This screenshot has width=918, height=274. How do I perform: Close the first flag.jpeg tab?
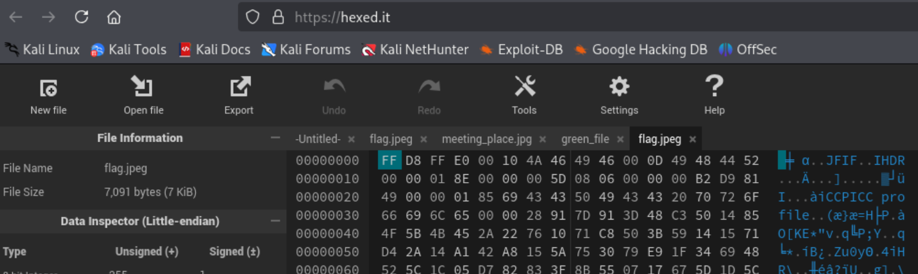point(424,140)
